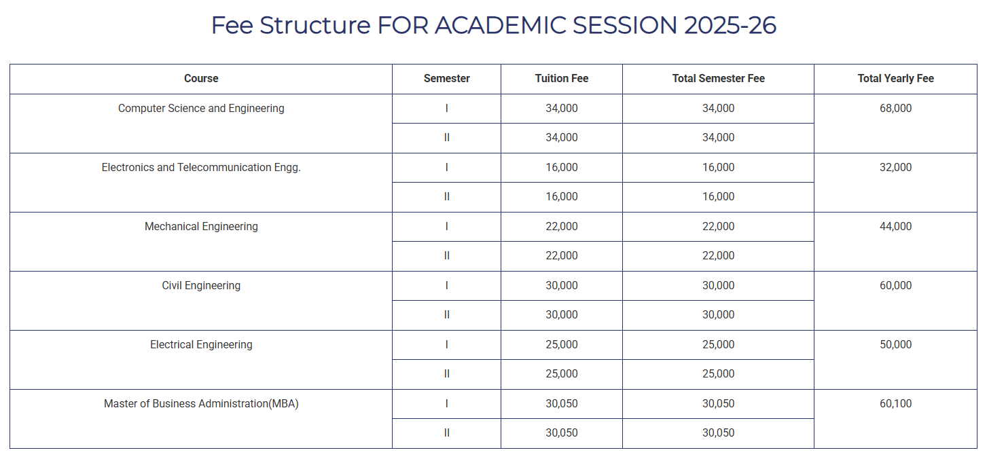
Task: Click Civil Engineering's 60,000 yearly fee
Action: tap(895, 286)
